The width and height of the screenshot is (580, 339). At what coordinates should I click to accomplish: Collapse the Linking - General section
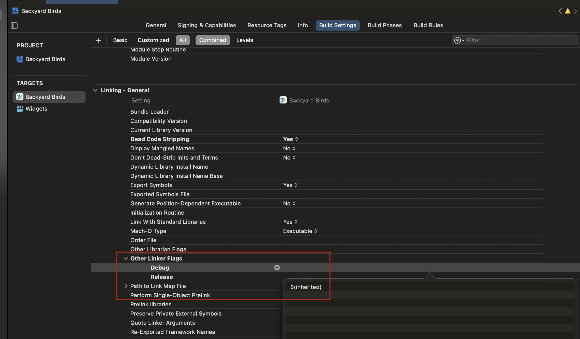(95, 90)
